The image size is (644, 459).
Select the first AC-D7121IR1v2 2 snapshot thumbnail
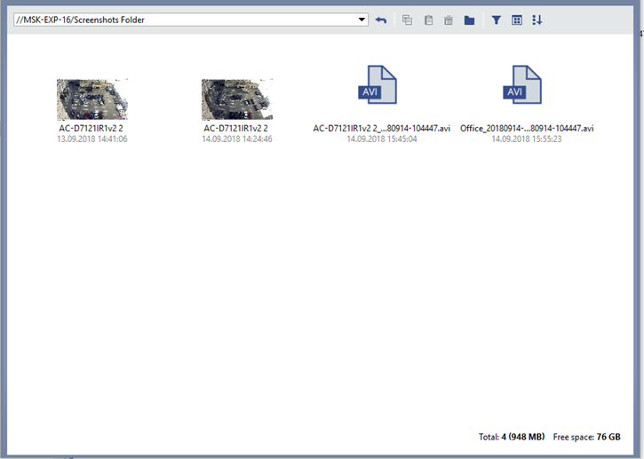(x=92, y=99)
